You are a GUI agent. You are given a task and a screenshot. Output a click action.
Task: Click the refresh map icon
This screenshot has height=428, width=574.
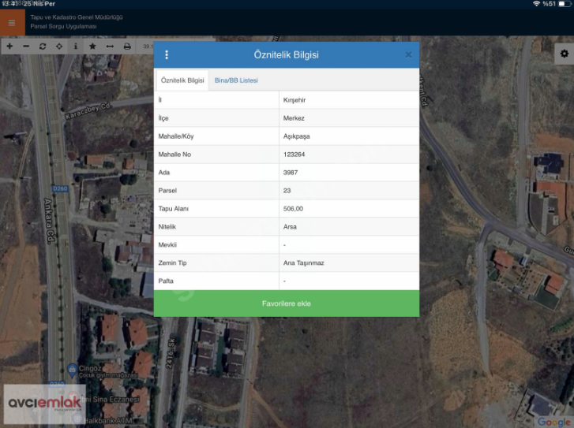point(43,47)
